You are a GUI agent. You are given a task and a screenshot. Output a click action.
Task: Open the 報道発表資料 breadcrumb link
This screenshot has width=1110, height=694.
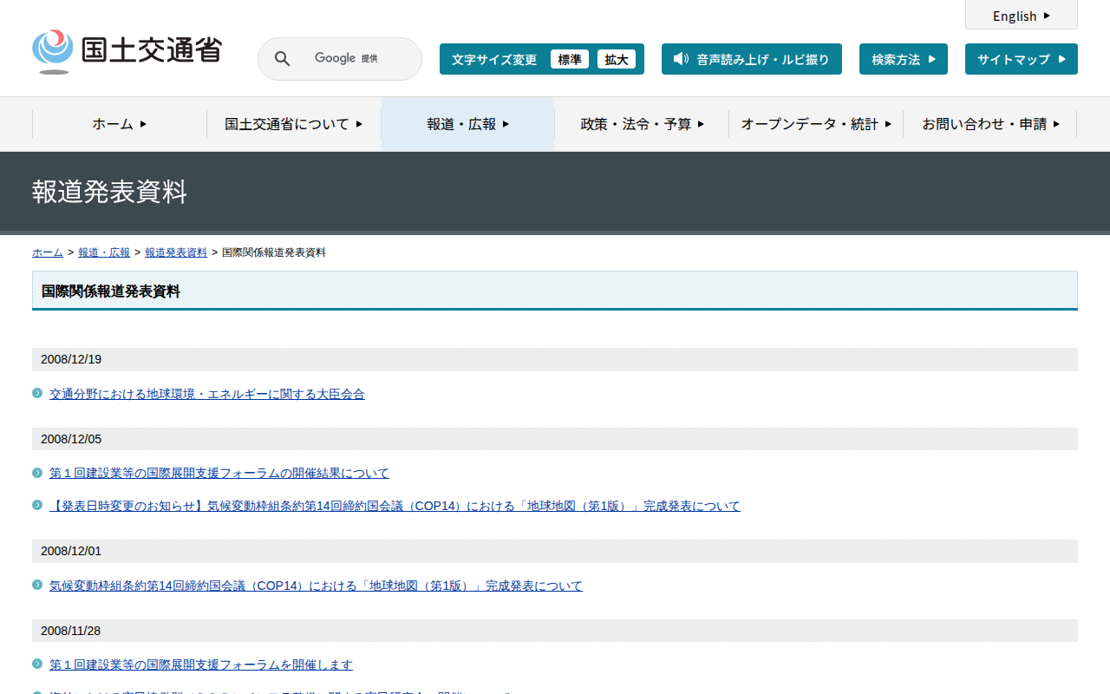tap(176, 252)
